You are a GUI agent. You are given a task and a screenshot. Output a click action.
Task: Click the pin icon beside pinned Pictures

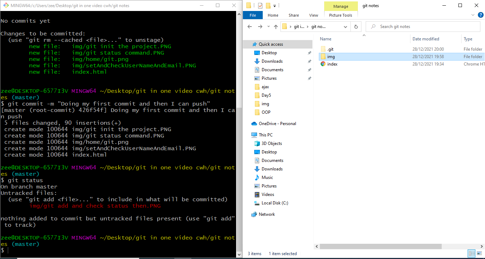309,78
